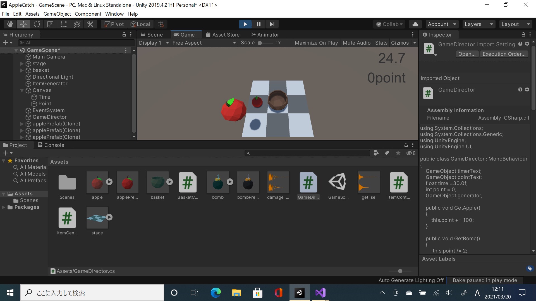Pause the game playback

point(259,24)
